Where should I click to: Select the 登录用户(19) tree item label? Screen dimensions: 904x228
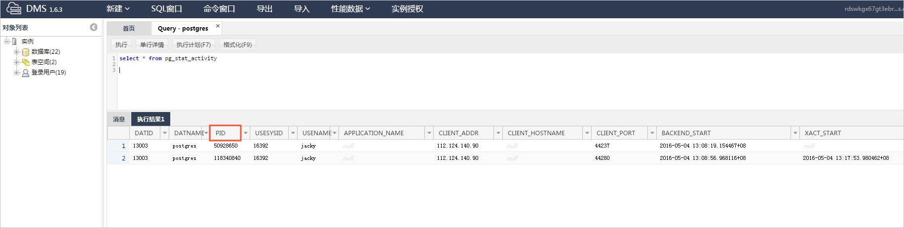pos(48,73)
